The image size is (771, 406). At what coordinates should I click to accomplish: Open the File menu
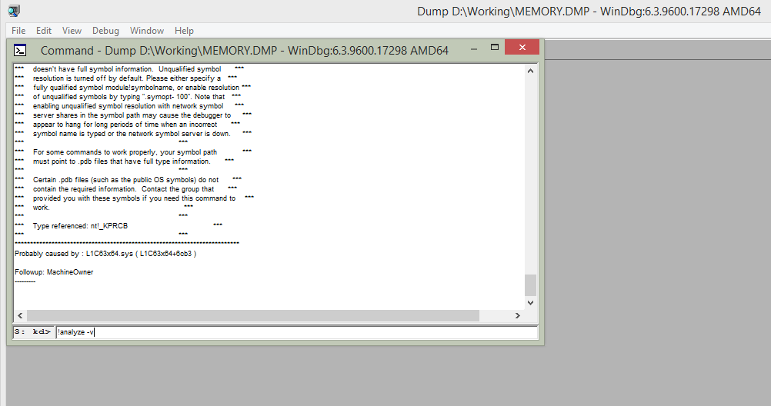[x=18, y=31]
